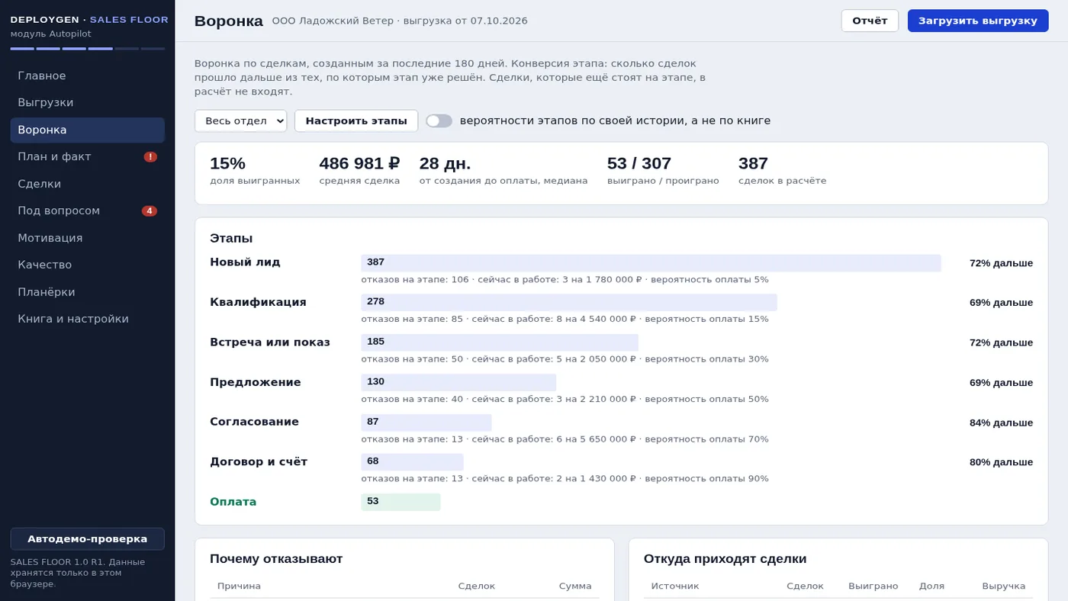Viewport: 1068px width, 601px height.
Task: Click 80% дальше next to Договор и счёт
Action: tap(1001, 462)
